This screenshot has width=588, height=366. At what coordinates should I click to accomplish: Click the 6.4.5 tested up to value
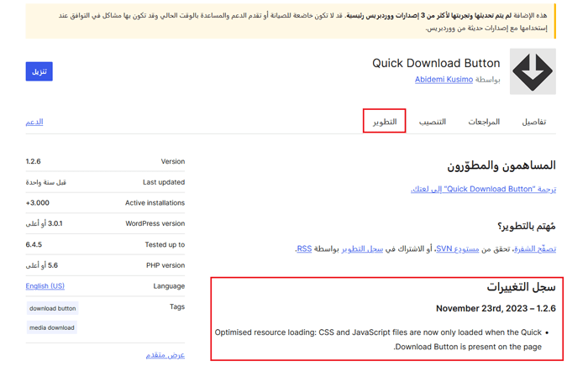click(34, 244)
